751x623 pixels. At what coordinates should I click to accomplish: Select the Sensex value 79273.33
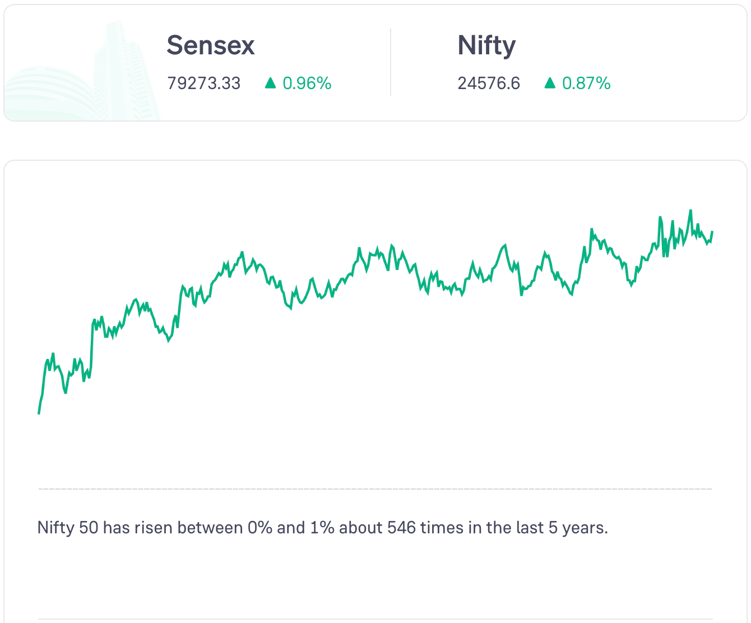click(204, 83)
